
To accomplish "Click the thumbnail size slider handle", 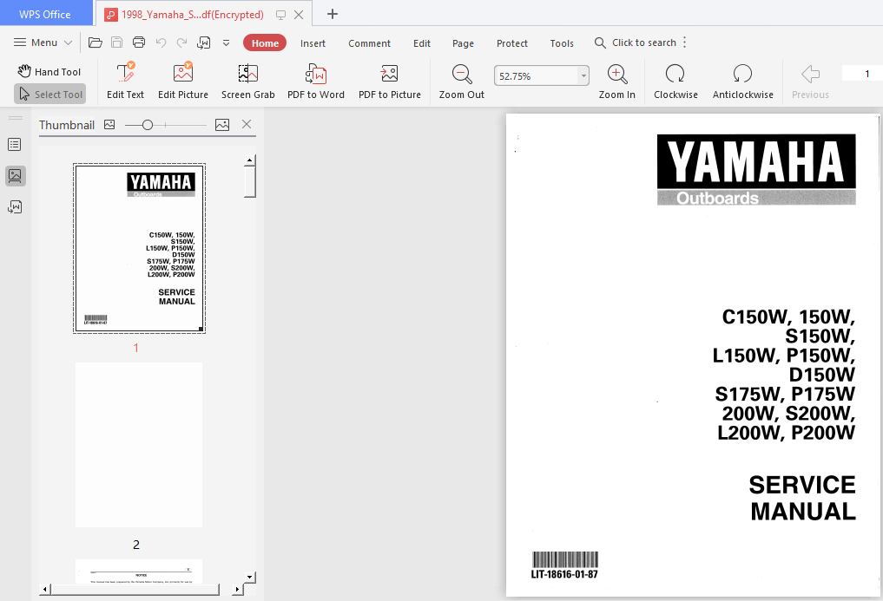I will (148, 125).
